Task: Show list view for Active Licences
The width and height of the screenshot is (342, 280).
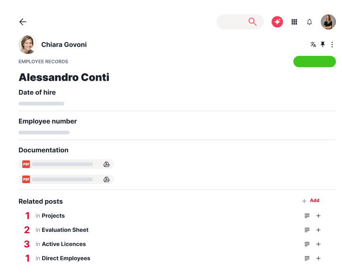Action: coord(307,244)
